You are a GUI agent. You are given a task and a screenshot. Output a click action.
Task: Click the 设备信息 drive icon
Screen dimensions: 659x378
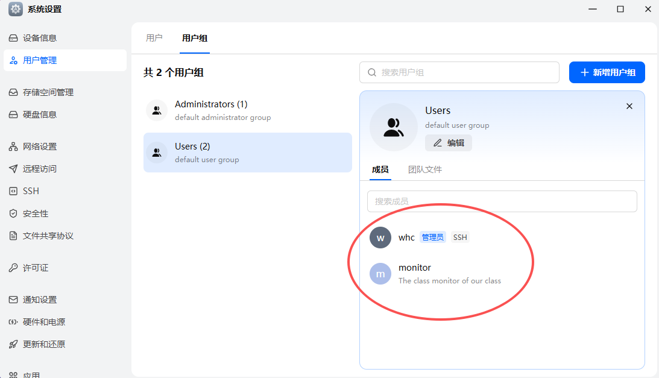click(13, 38)
